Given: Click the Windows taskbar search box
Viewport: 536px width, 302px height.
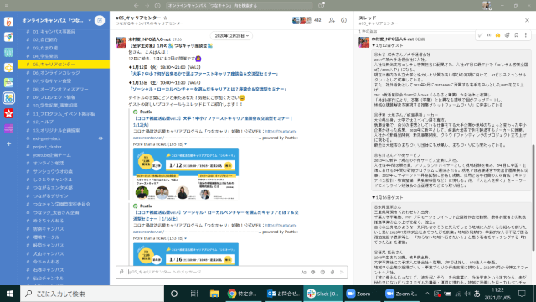Looking at the screenshot, I should pos(92,294).
